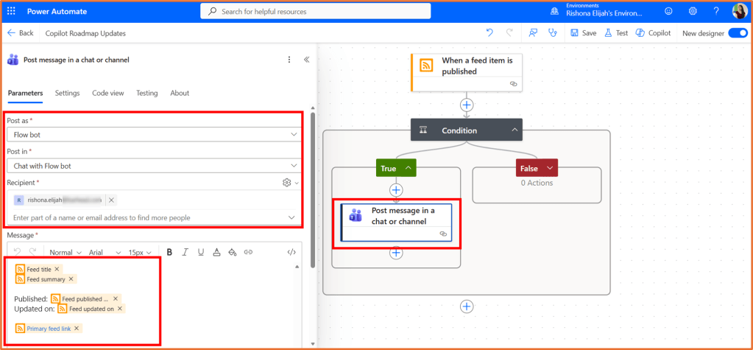The width and height of the screenshot is (753, 350).
Task: Remove the Feed summary token
Action: tap(71, 279)
